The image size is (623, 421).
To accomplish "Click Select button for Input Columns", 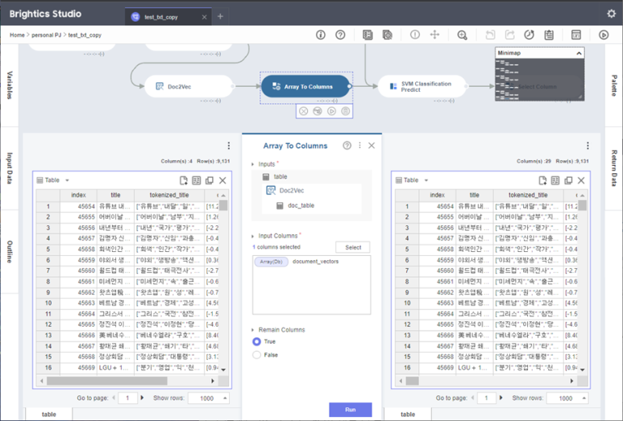I will coord(353,247).
